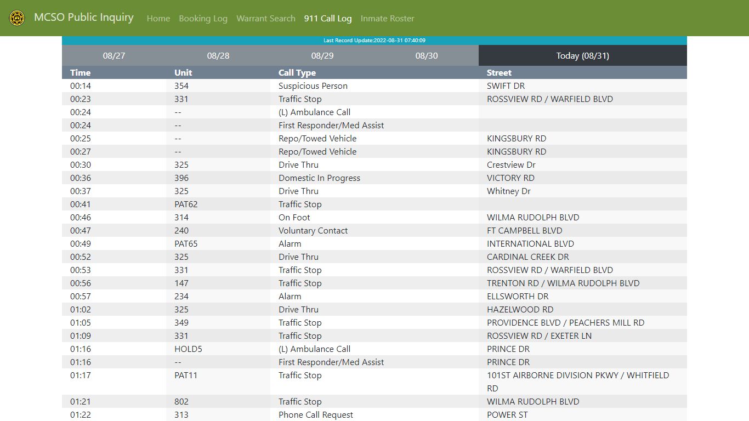Click the Time column header
This screenshot has height=421, width=749.
pos(114,72)
